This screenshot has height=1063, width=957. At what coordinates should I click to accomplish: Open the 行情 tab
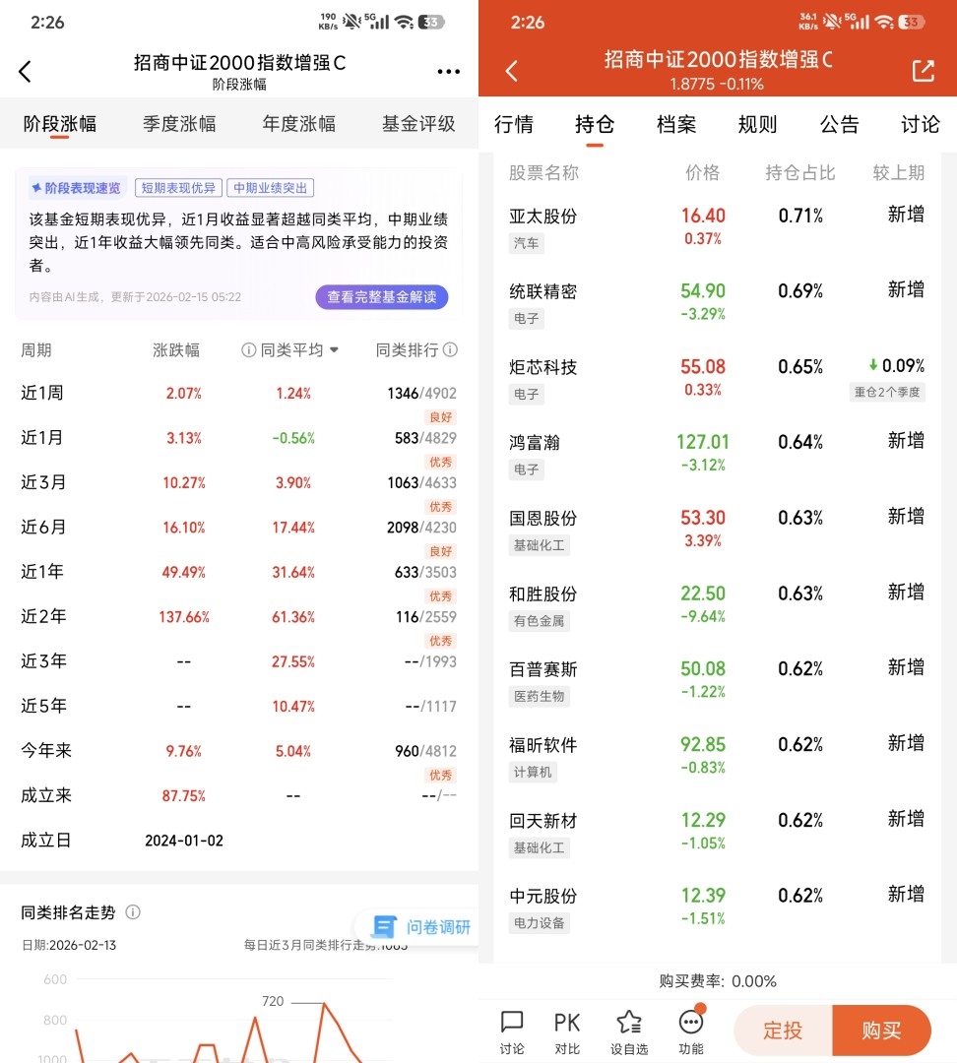513,124
